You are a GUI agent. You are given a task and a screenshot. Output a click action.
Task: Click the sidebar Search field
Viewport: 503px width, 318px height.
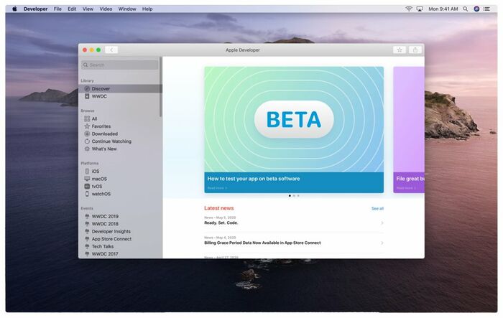(x=120, y=65)
